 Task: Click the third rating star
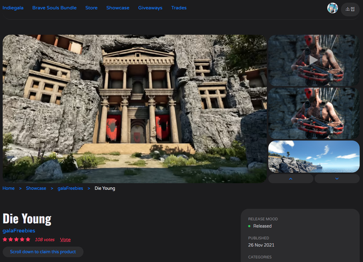click(x=16, y=239)
